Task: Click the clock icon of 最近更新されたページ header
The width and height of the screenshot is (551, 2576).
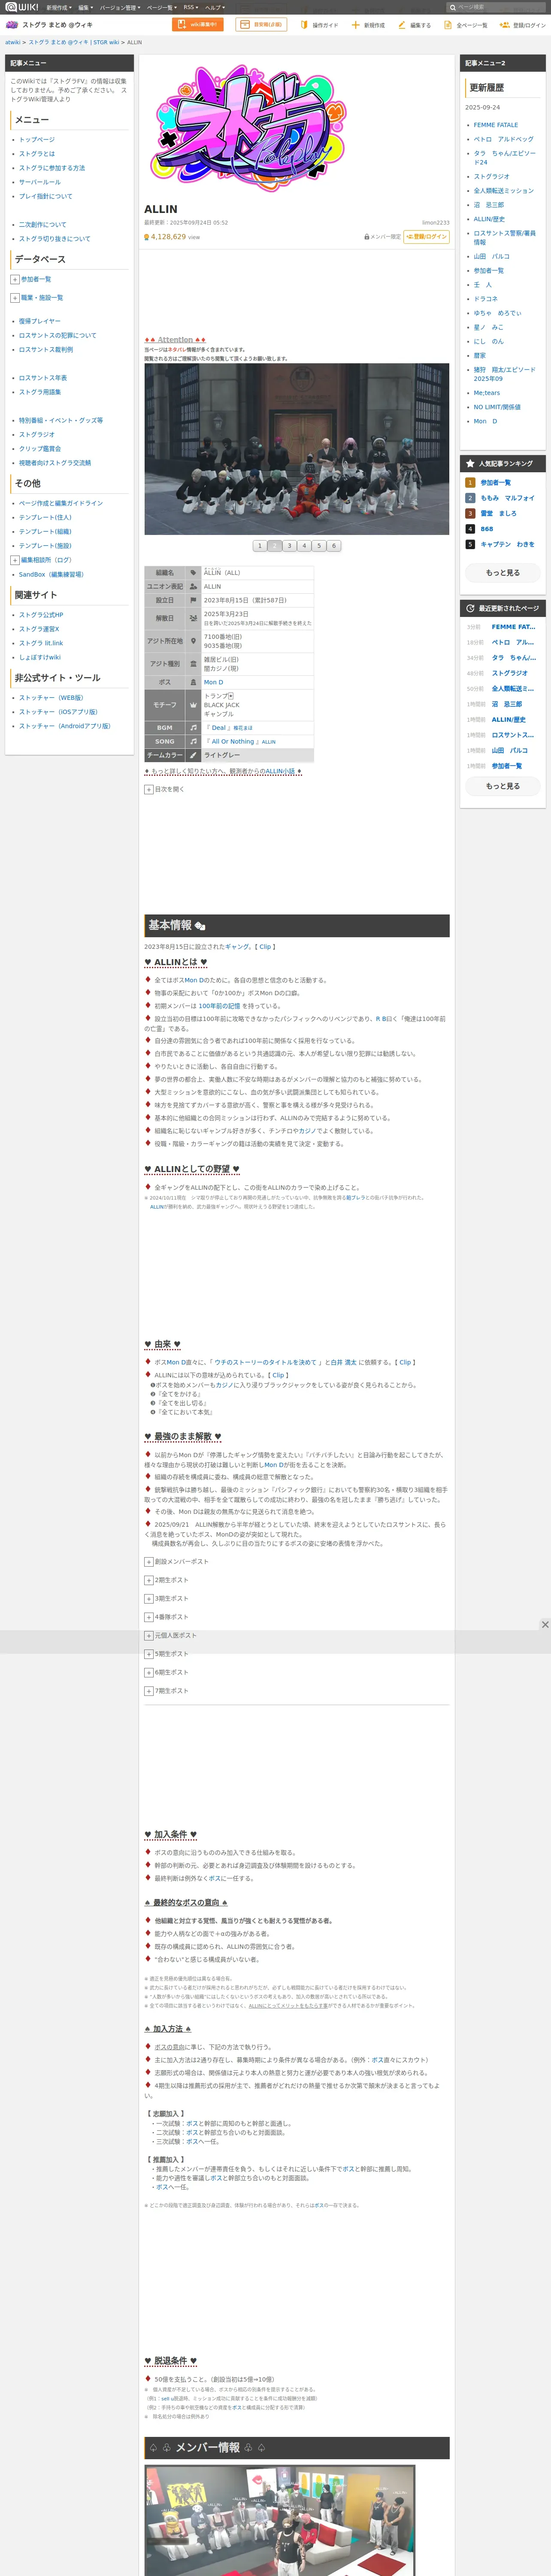Action: (x=470, y=608)
